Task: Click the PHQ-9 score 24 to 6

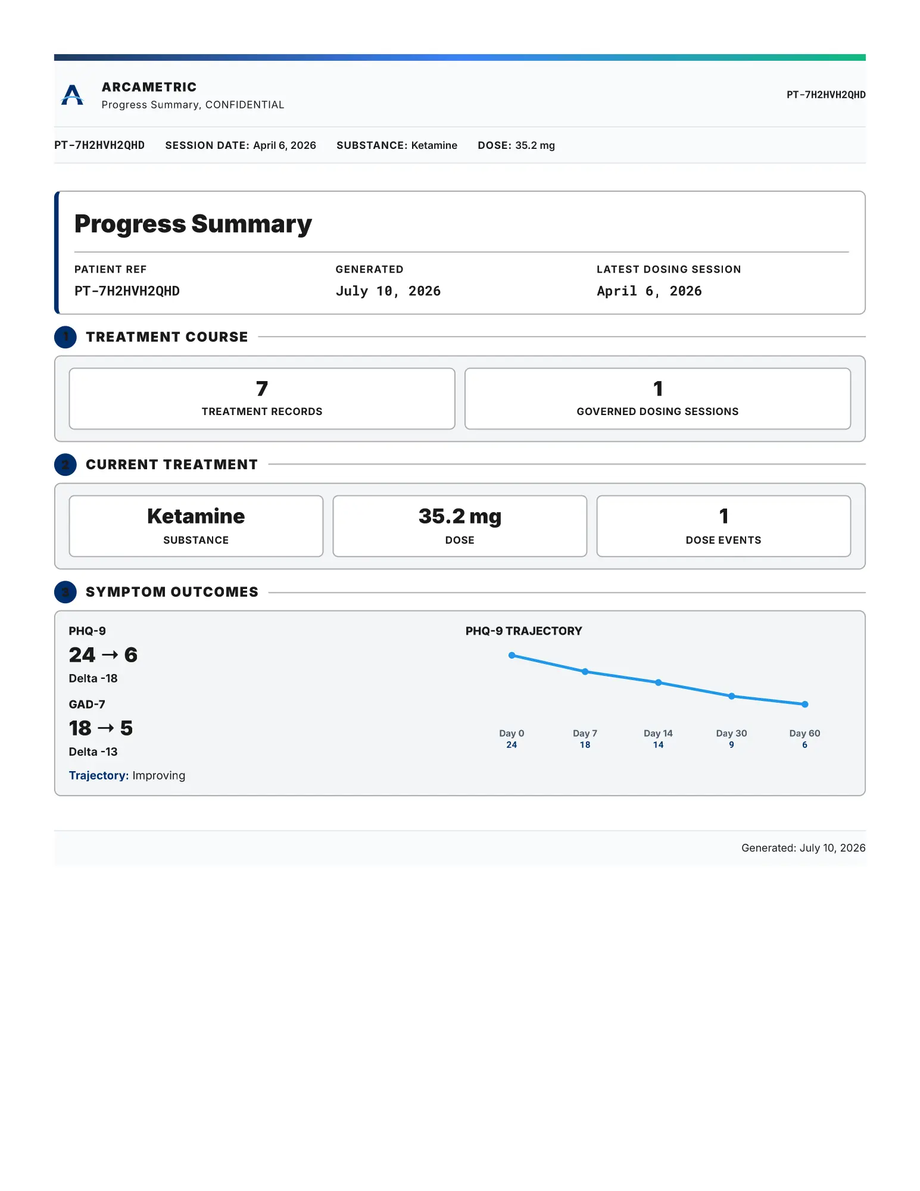Action: [103, 655]
